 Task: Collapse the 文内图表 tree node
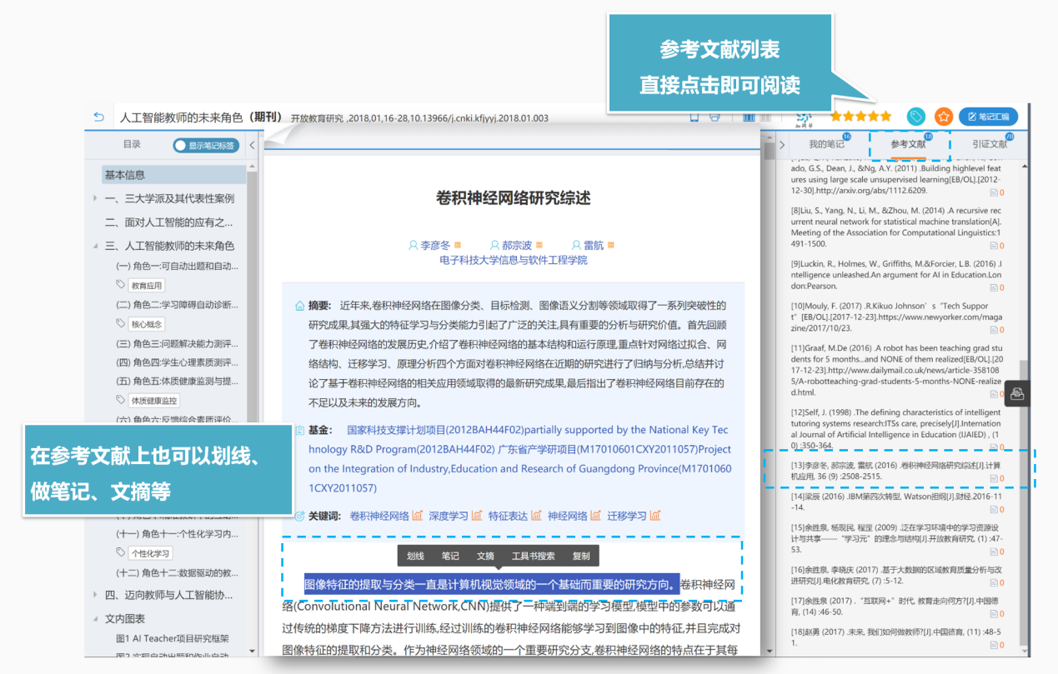tap(95, 619)
